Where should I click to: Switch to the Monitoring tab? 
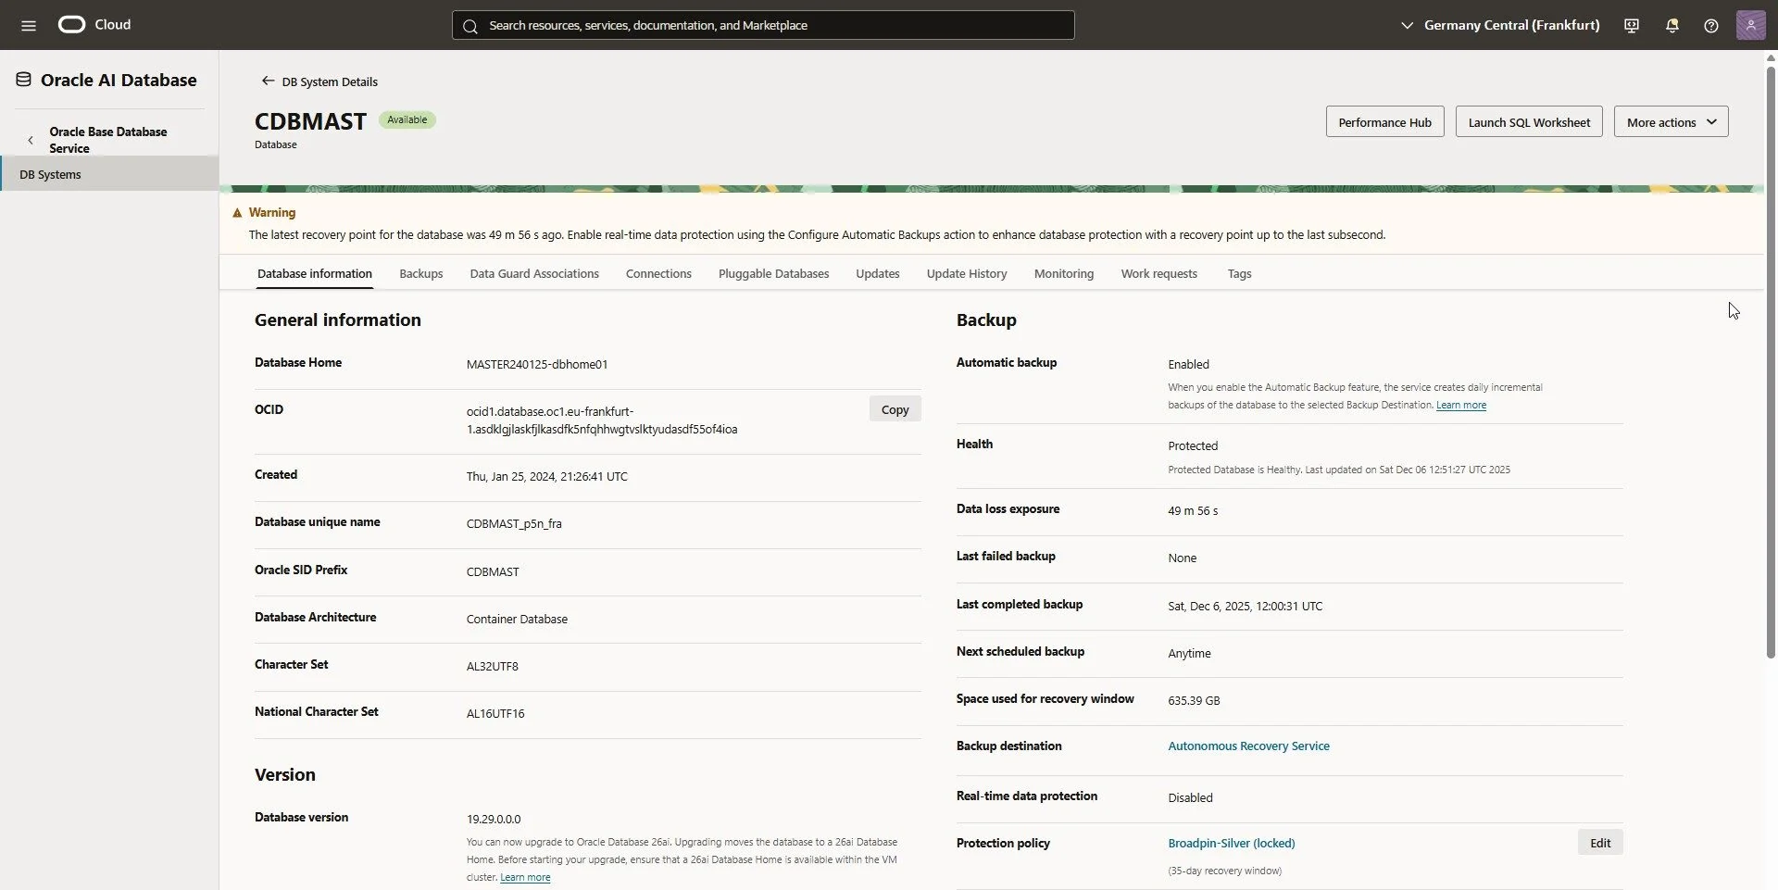1064,273
